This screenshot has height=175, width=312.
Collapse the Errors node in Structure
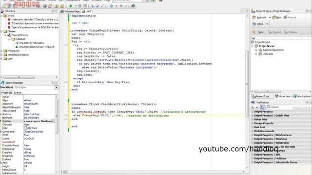[x=1, y=16]
